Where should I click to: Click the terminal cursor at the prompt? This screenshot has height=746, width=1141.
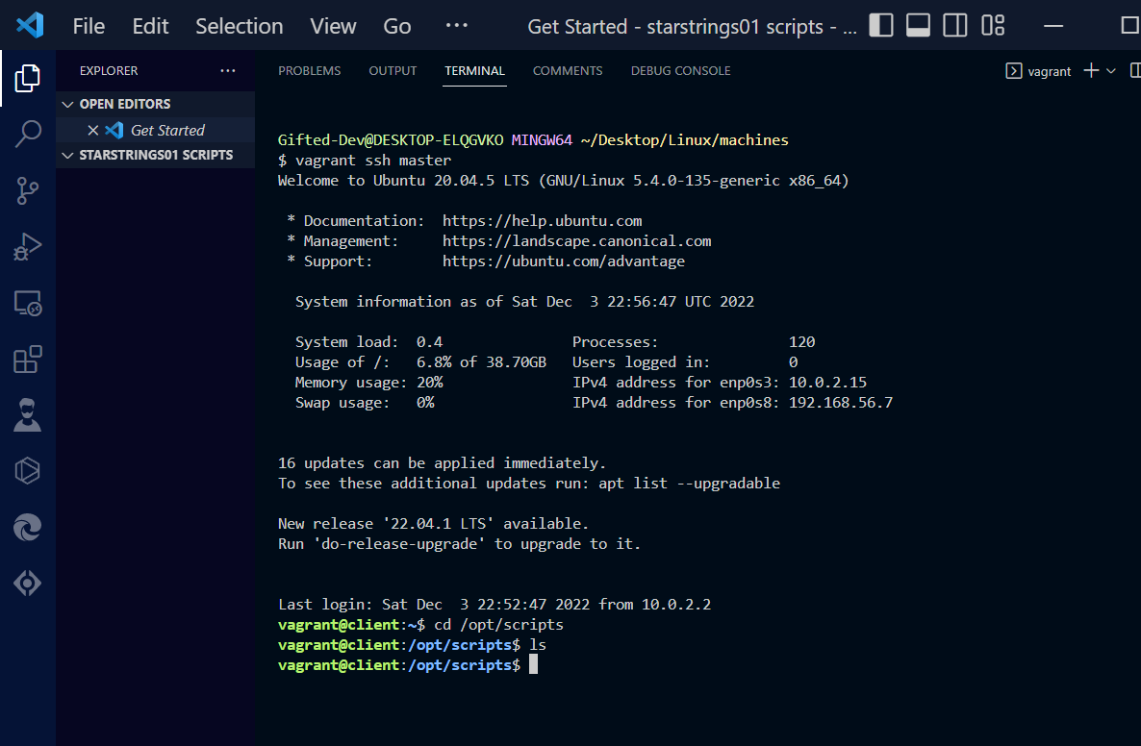tap(533, 664)
